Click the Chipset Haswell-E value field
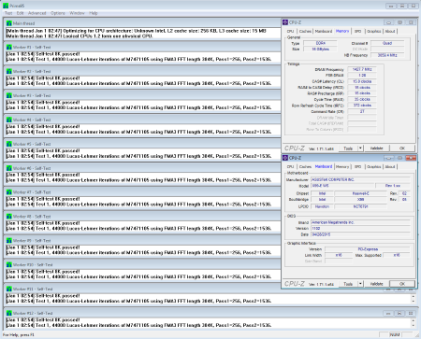This screenshot has height=339, width=421. click(361, 193)
